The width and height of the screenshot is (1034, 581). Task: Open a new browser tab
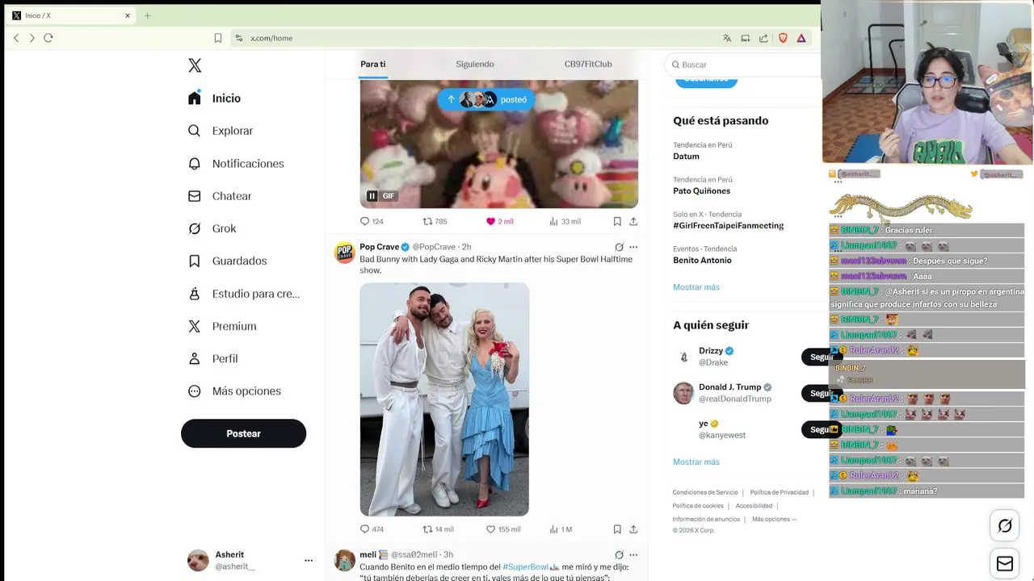click(147, 15)
